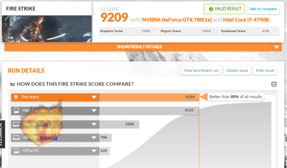Click Hide result button
This screenshot has height=168, width=287.
265,70
